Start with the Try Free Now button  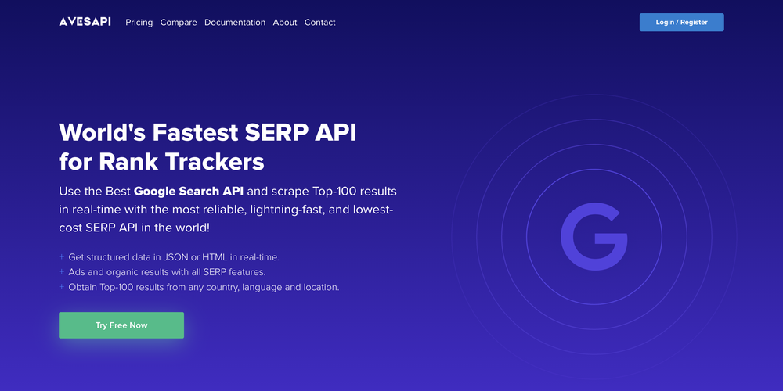pyautogui.click(x=121, y=325)
